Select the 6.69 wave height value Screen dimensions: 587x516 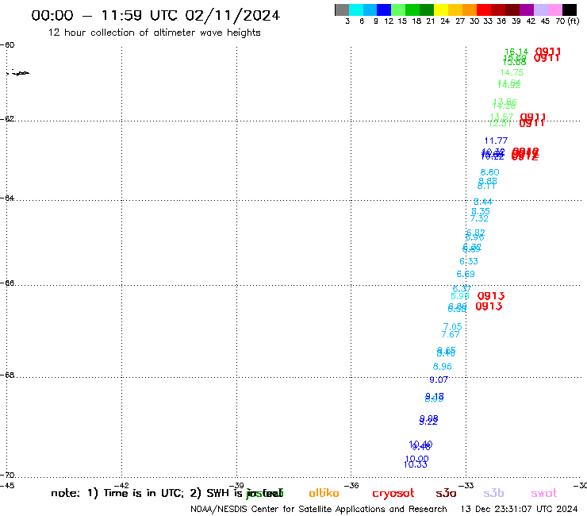click(x=466, y=274)
